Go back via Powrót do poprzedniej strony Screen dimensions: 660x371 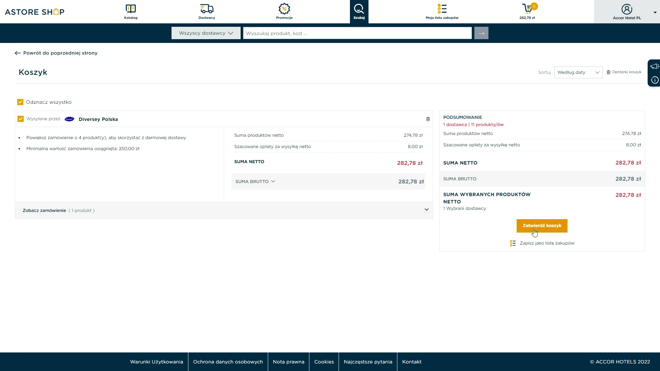(56, 53)
